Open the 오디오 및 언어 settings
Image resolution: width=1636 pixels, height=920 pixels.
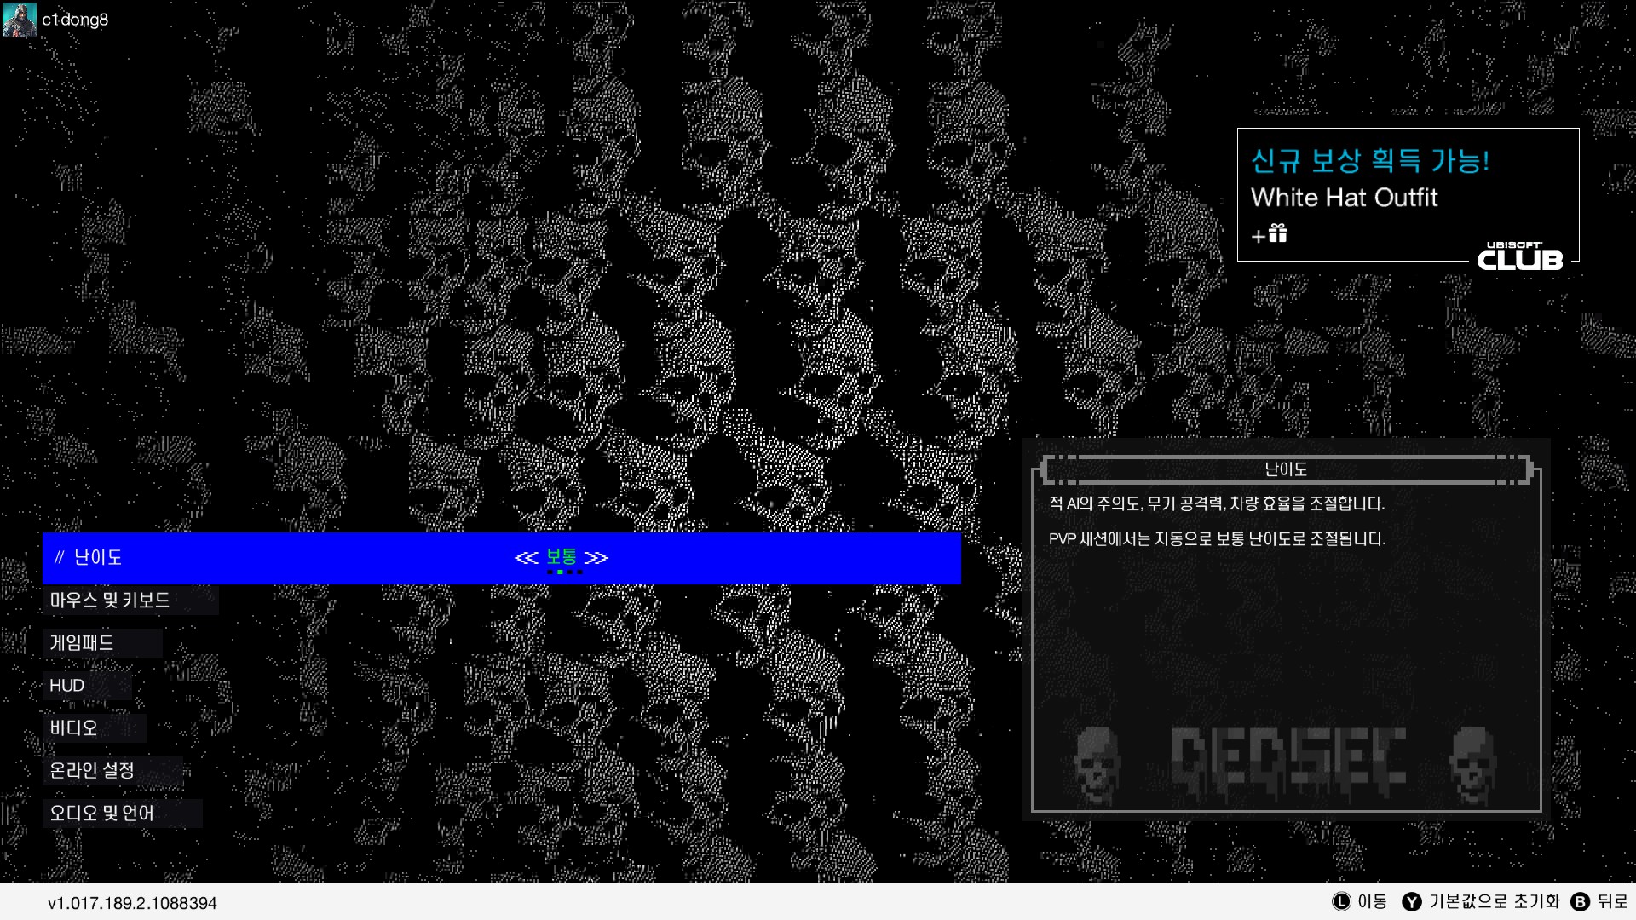coord(101,813)
